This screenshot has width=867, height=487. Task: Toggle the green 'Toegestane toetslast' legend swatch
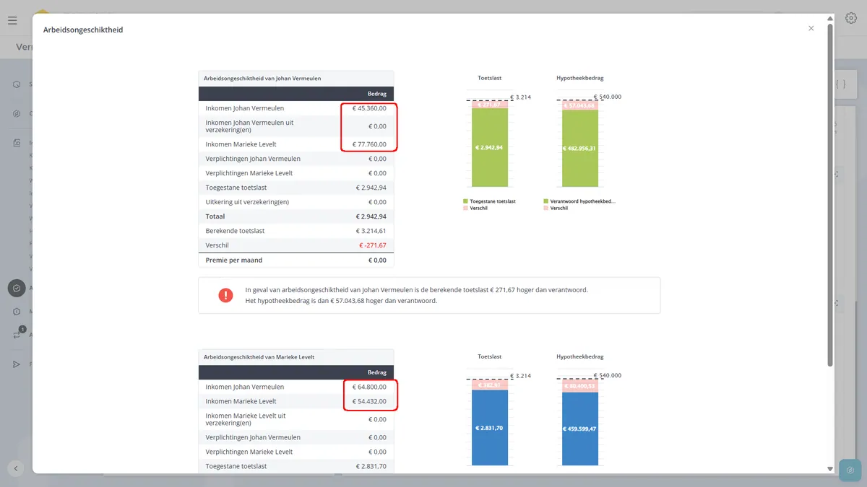[x=465, y=201]
